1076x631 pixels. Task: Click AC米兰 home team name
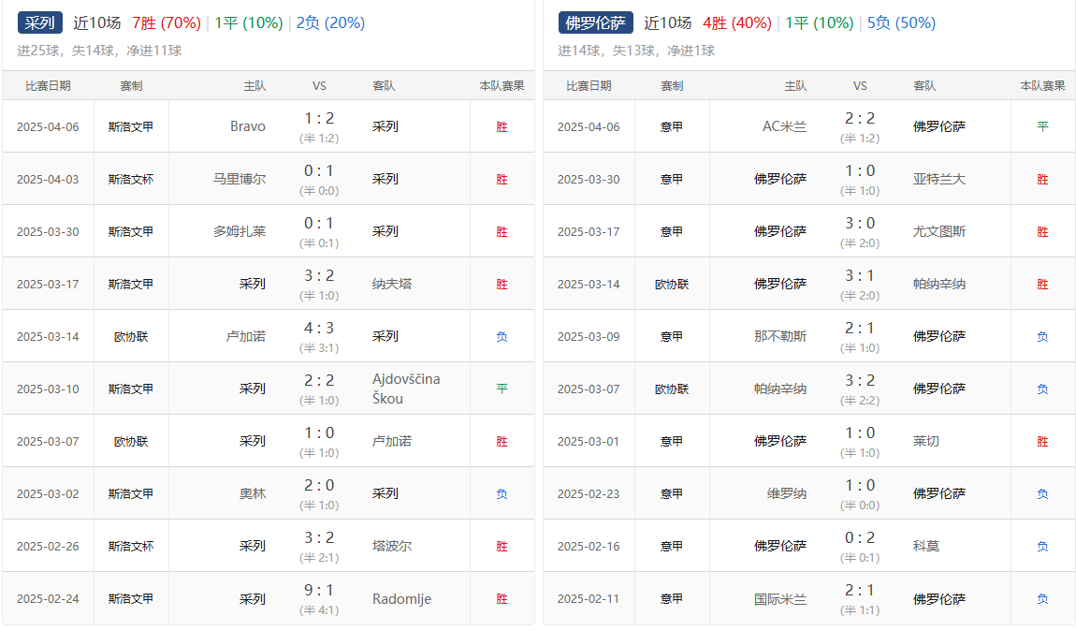coord(784,126)
